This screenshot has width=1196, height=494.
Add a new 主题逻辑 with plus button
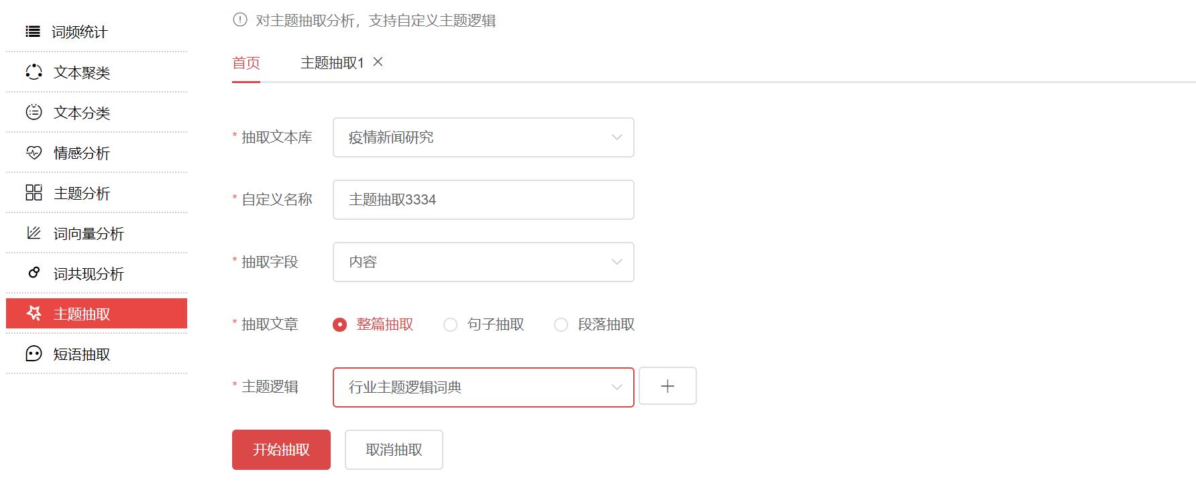point(667,386)
